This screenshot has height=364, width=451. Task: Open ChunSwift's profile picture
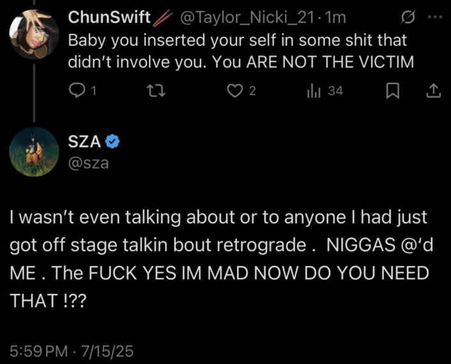(34, 34)
